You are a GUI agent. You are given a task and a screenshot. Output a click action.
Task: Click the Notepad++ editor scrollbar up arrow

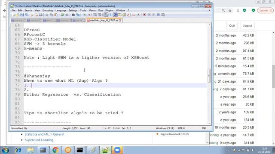(209, 25)
